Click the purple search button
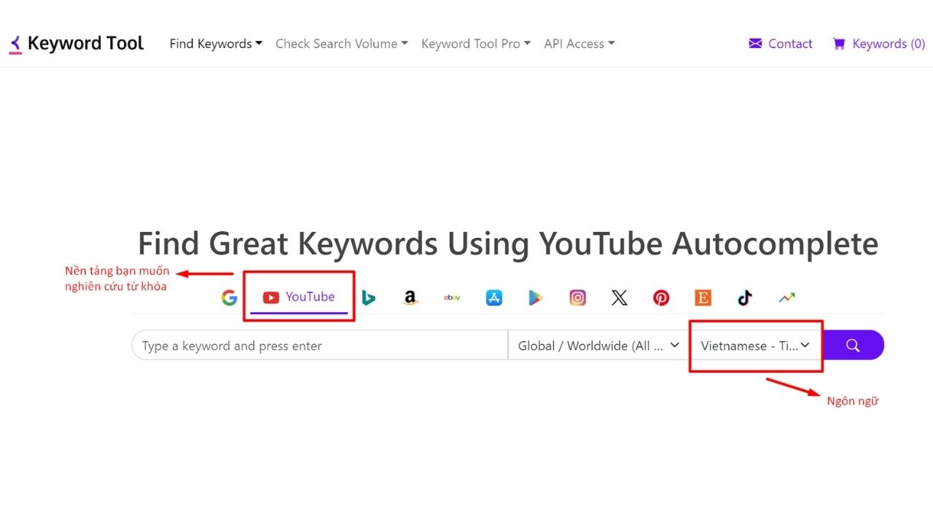 (x=853, y=346)
